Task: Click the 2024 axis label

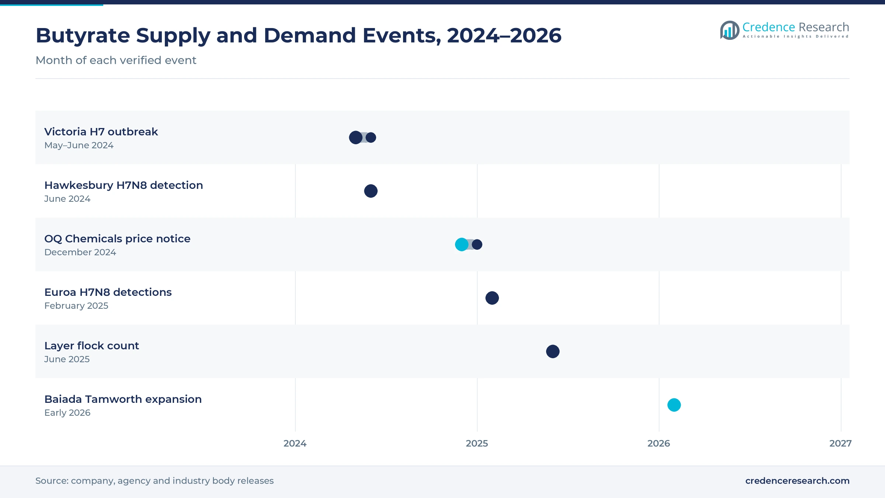Action: click(295, 443)
